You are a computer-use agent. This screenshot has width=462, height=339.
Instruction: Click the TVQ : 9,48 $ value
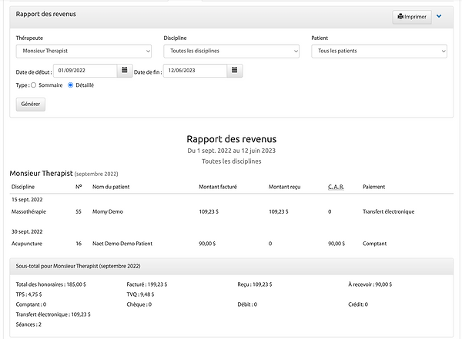[x=140, y=294]
